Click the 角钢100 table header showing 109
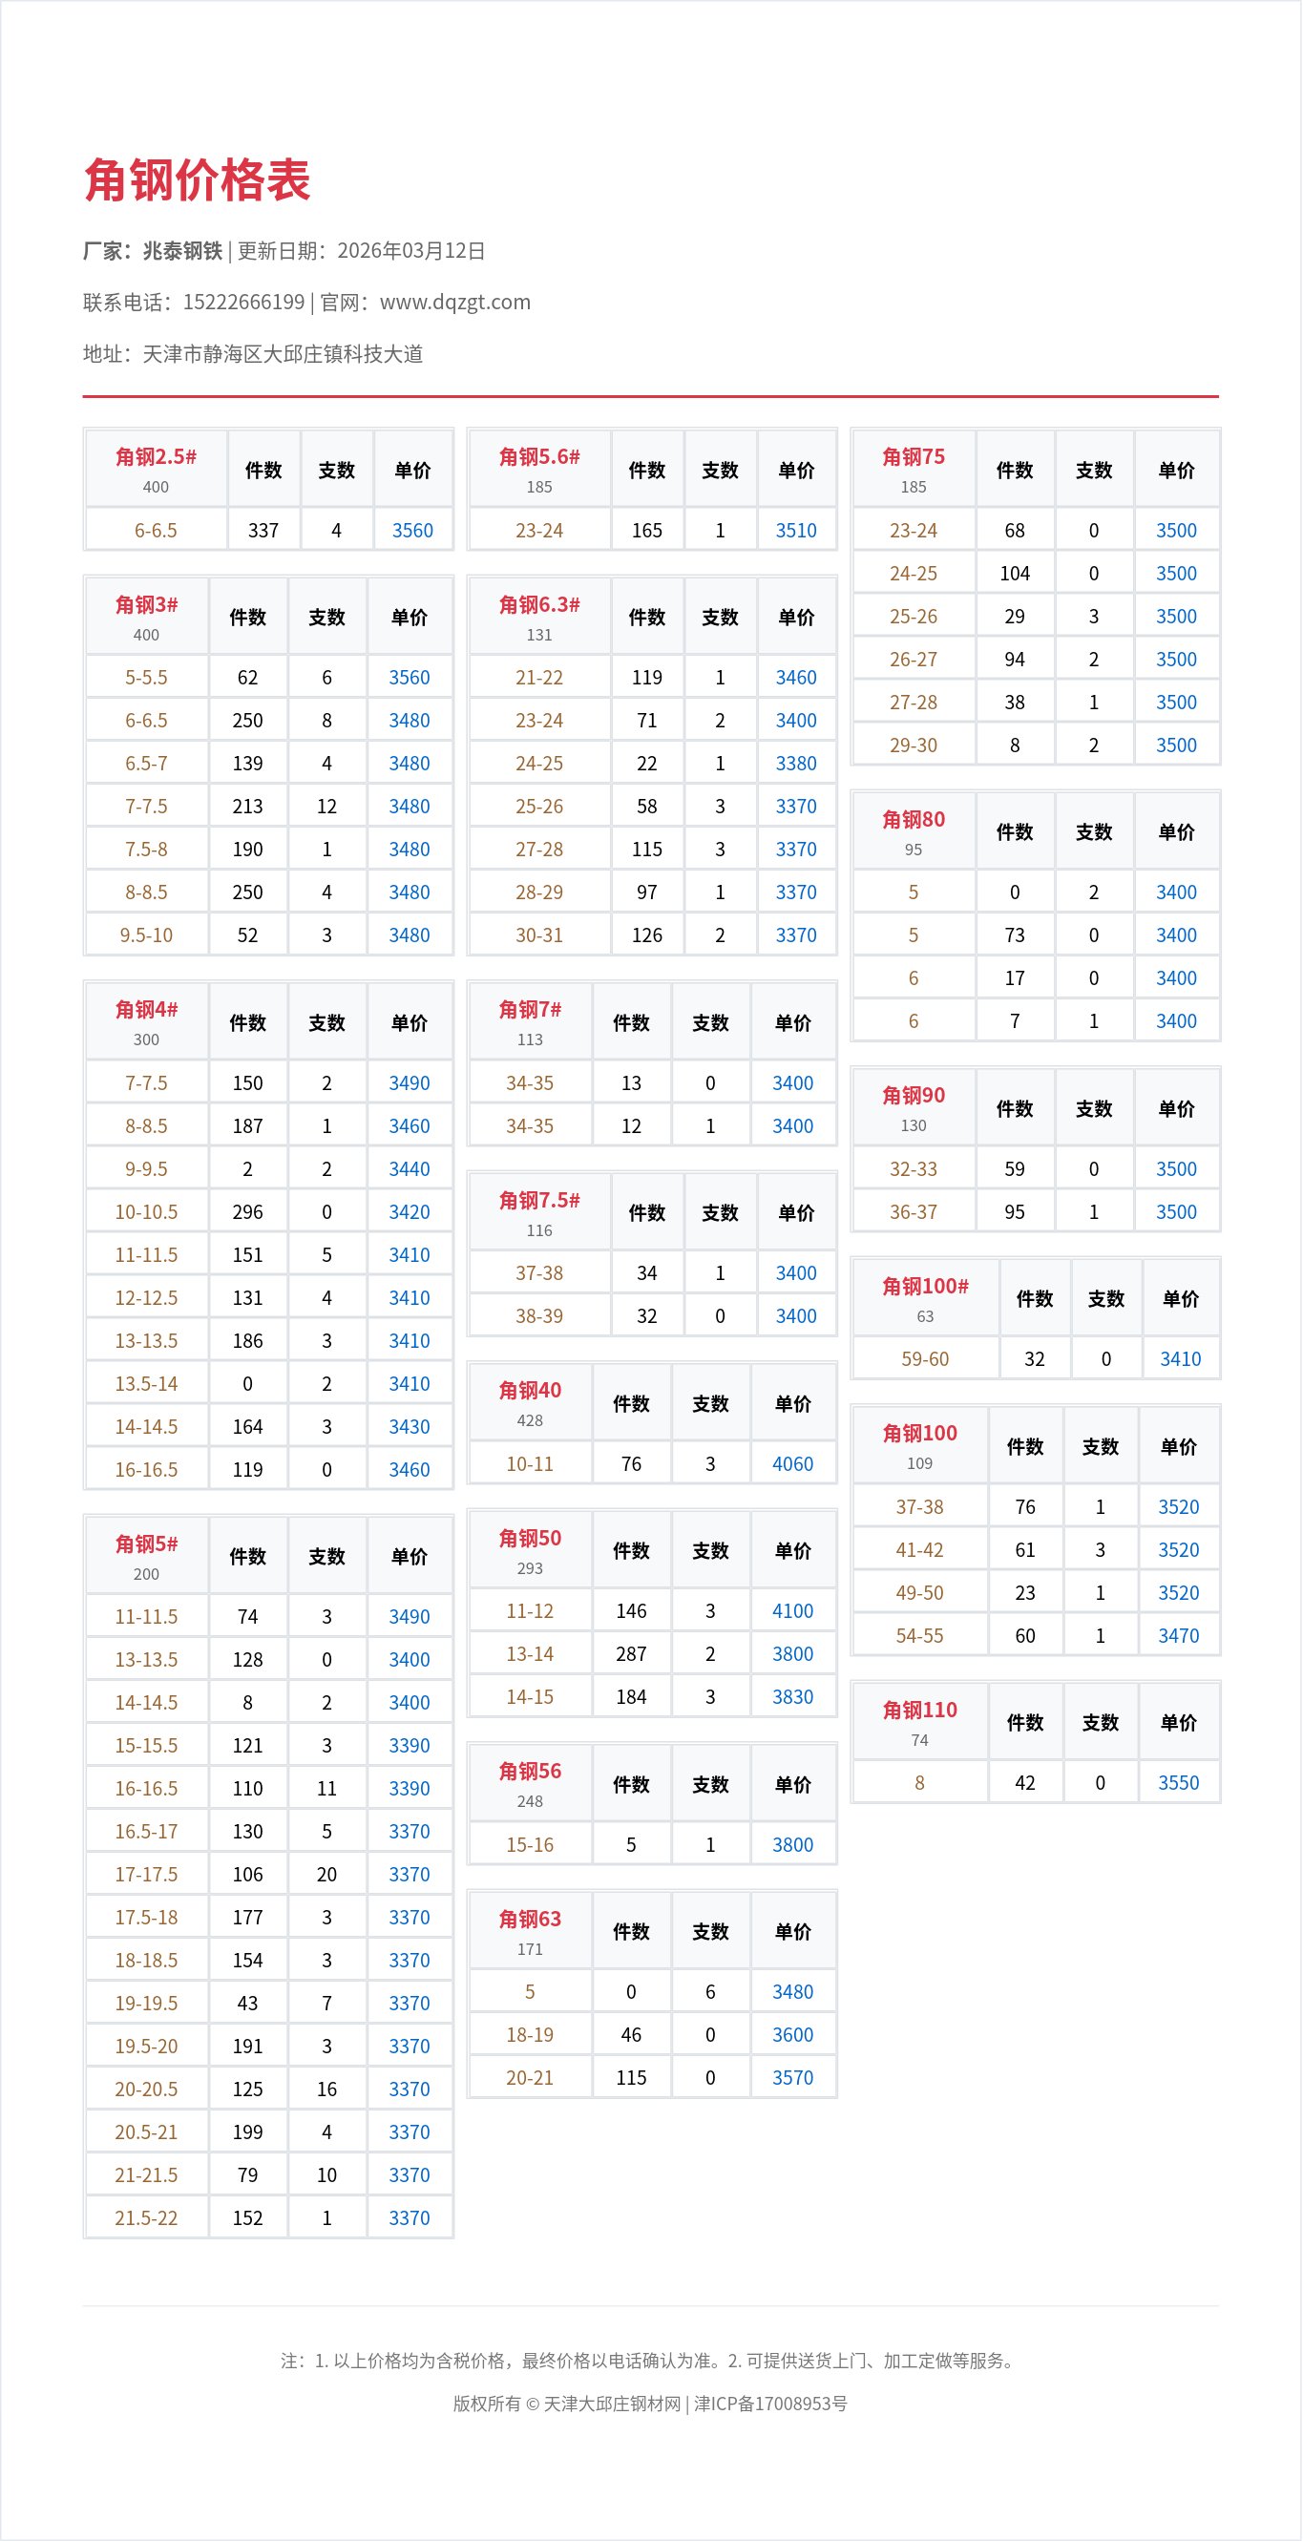The width and height of the screenshot is (1303, 2541). 919,1446
